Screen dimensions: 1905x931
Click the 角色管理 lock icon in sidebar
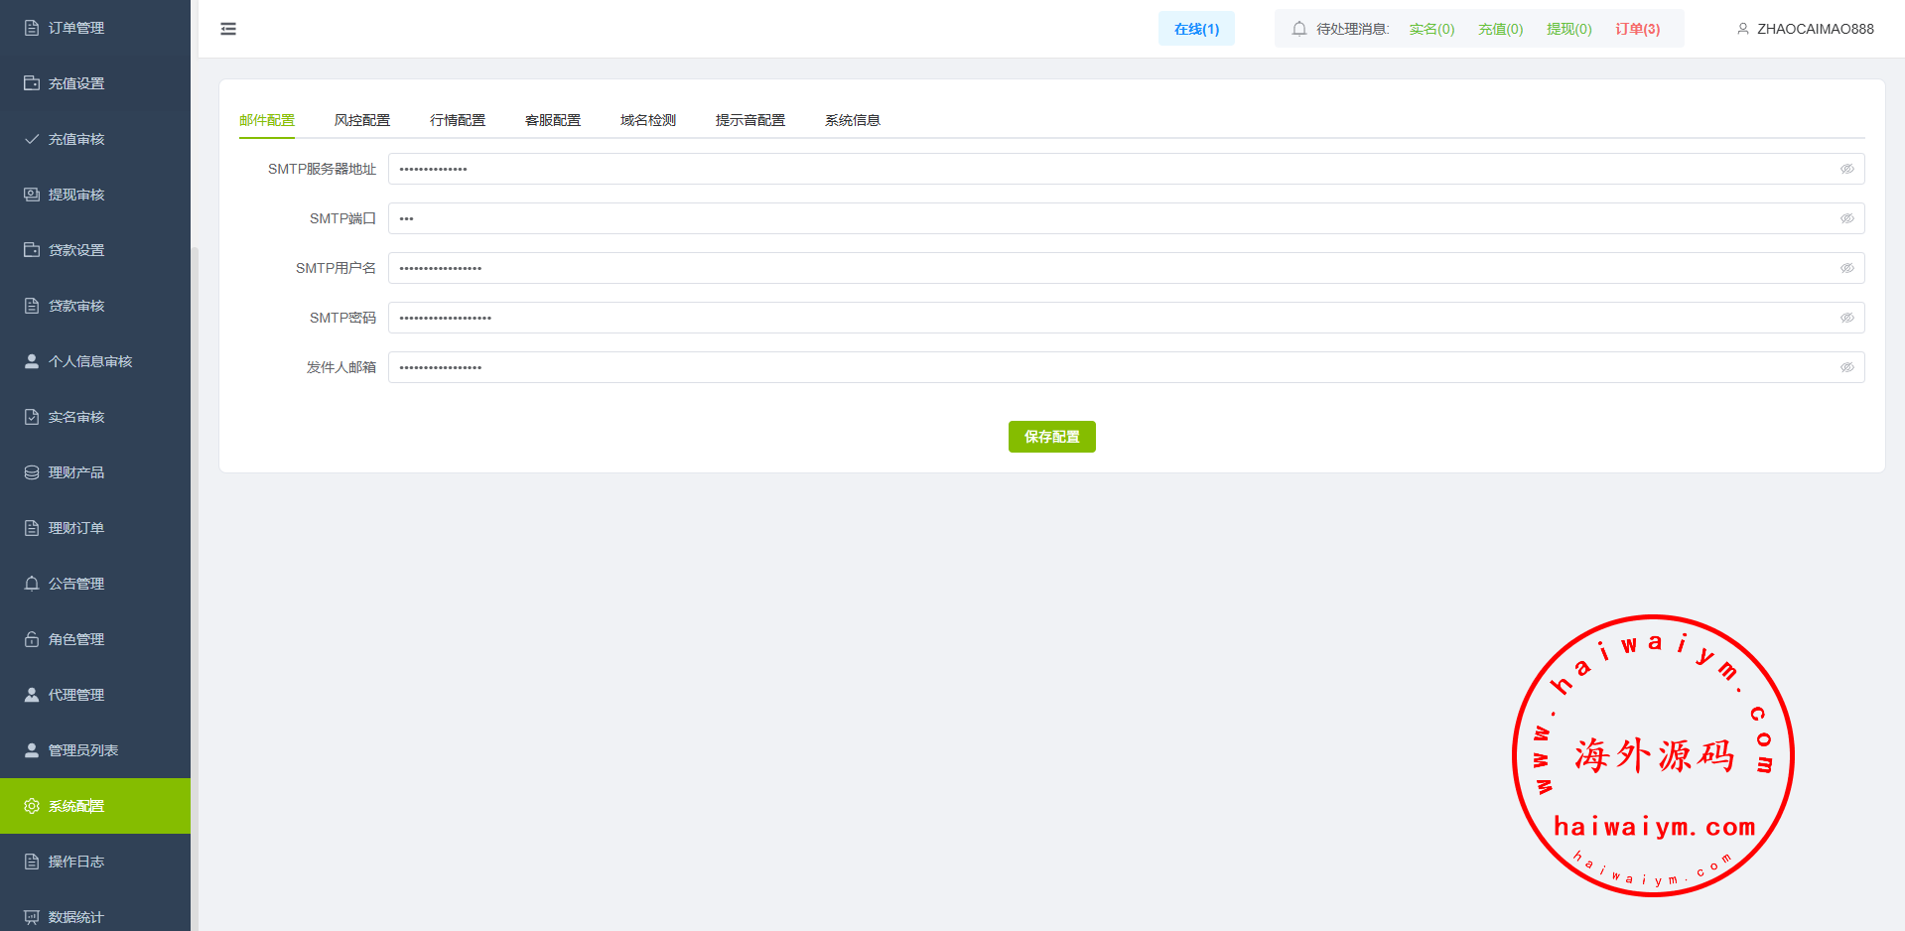pos(32,639)
